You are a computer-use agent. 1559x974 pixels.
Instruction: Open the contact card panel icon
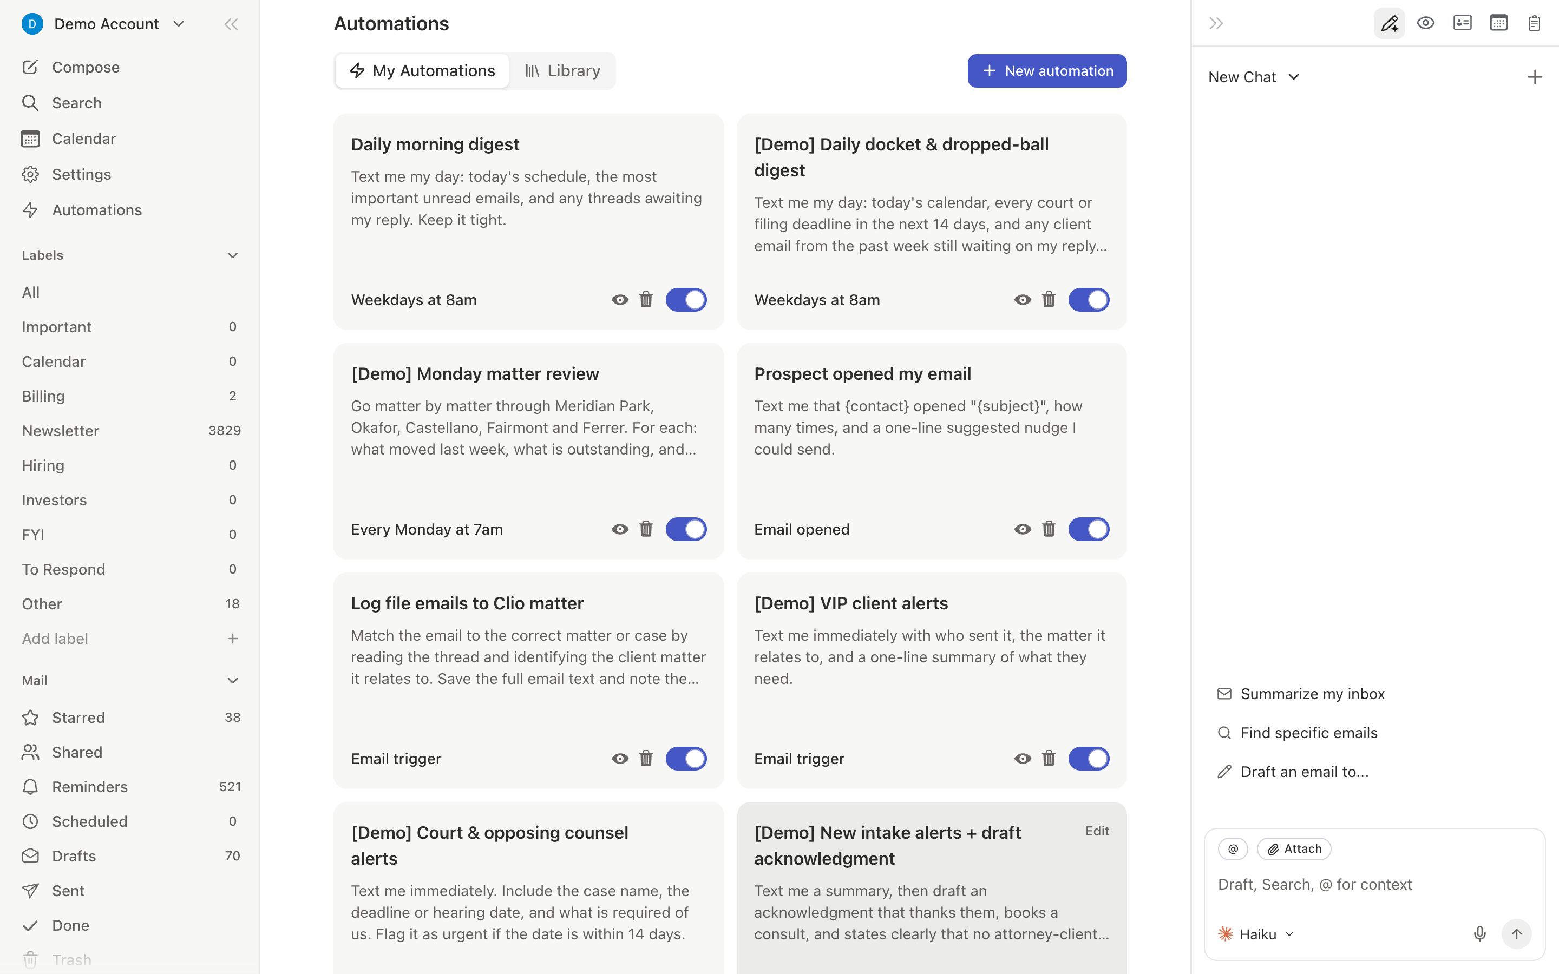pyautogui.click(x=1462, y=24)
